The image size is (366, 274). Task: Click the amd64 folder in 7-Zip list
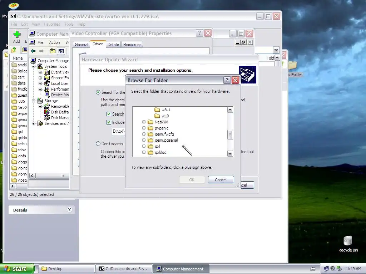19,65
